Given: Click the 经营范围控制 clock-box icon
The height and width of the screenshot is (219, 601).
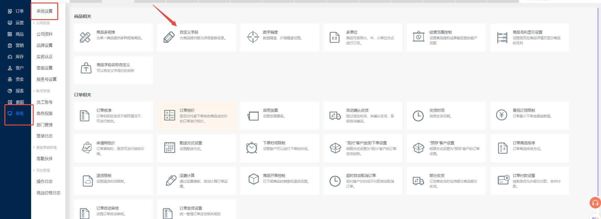Looking at the screenshot, I should click(418, 36).
